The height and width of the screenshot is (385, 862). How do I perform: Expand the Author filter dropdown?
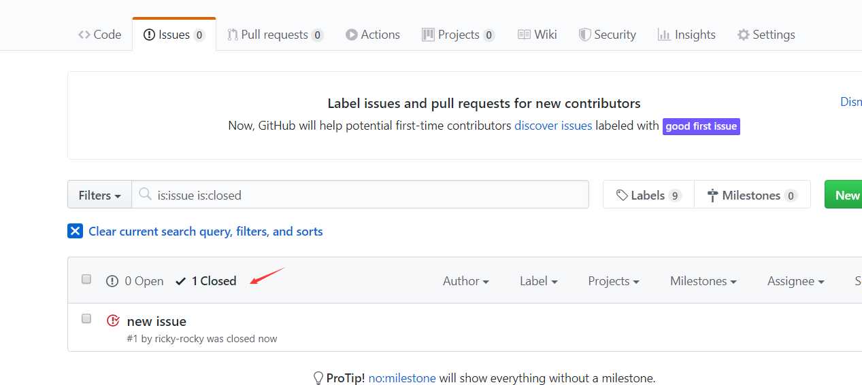466,281
